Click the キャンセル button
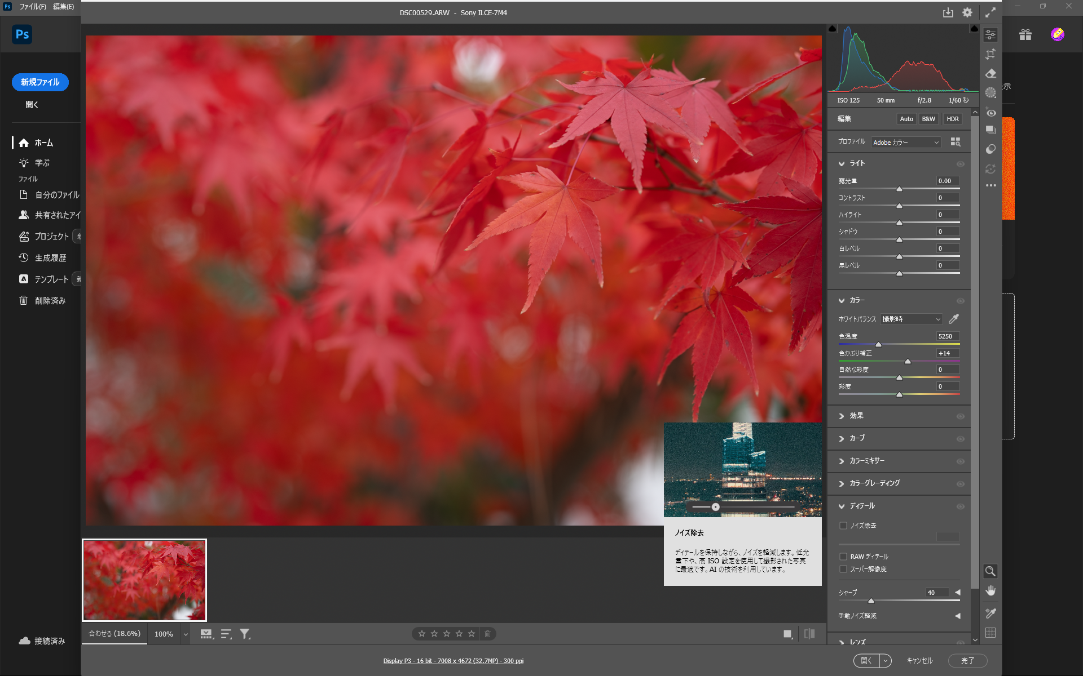 point(919,660)
